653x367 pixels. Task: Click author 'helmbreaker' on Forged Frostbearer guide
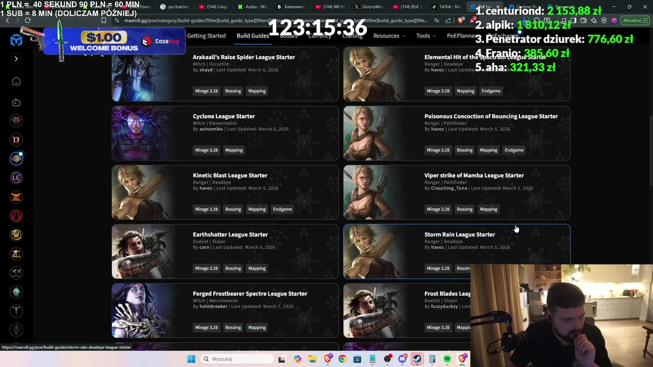click(x=213, y=306)
